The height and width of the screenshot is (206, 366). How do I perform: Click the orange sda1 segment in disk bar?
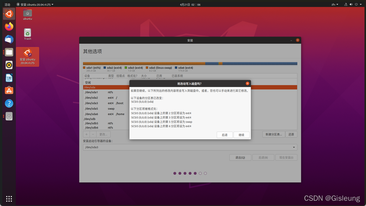(x=144, y=63)
